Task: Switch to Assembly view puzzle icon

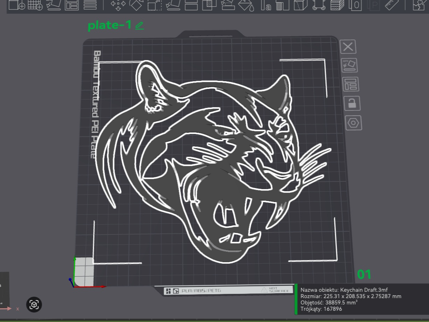Action: tap(419, 5)
